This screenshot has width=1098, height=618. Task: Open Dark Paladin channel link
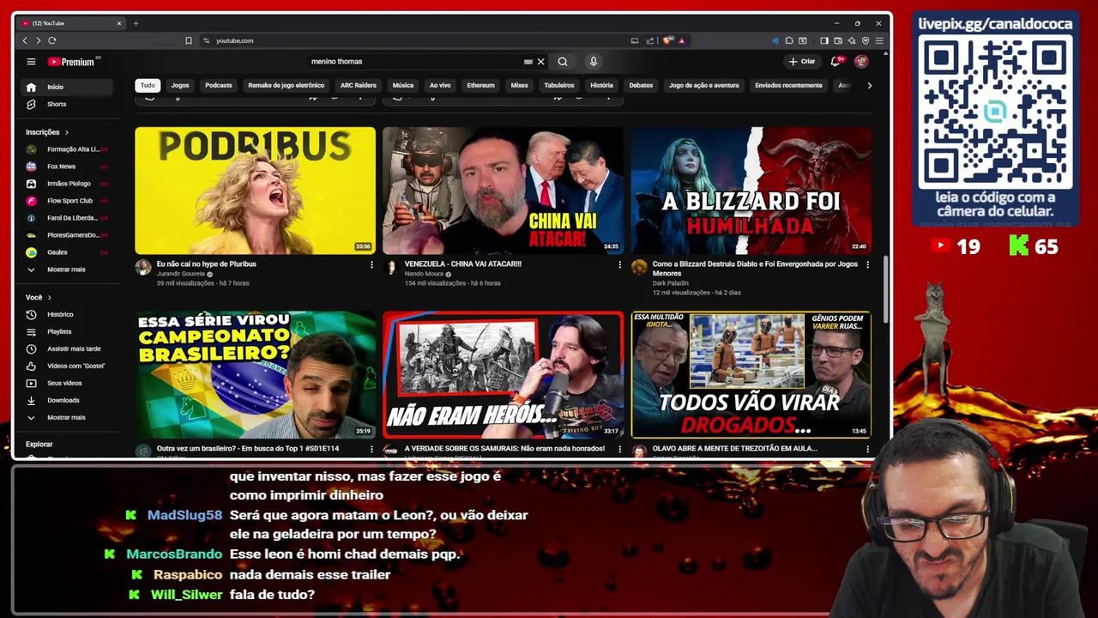click(x=671, y=283)
